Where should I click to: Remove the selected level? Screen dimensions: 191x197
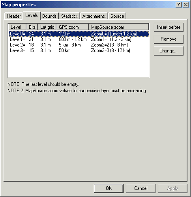pos(169,39)
